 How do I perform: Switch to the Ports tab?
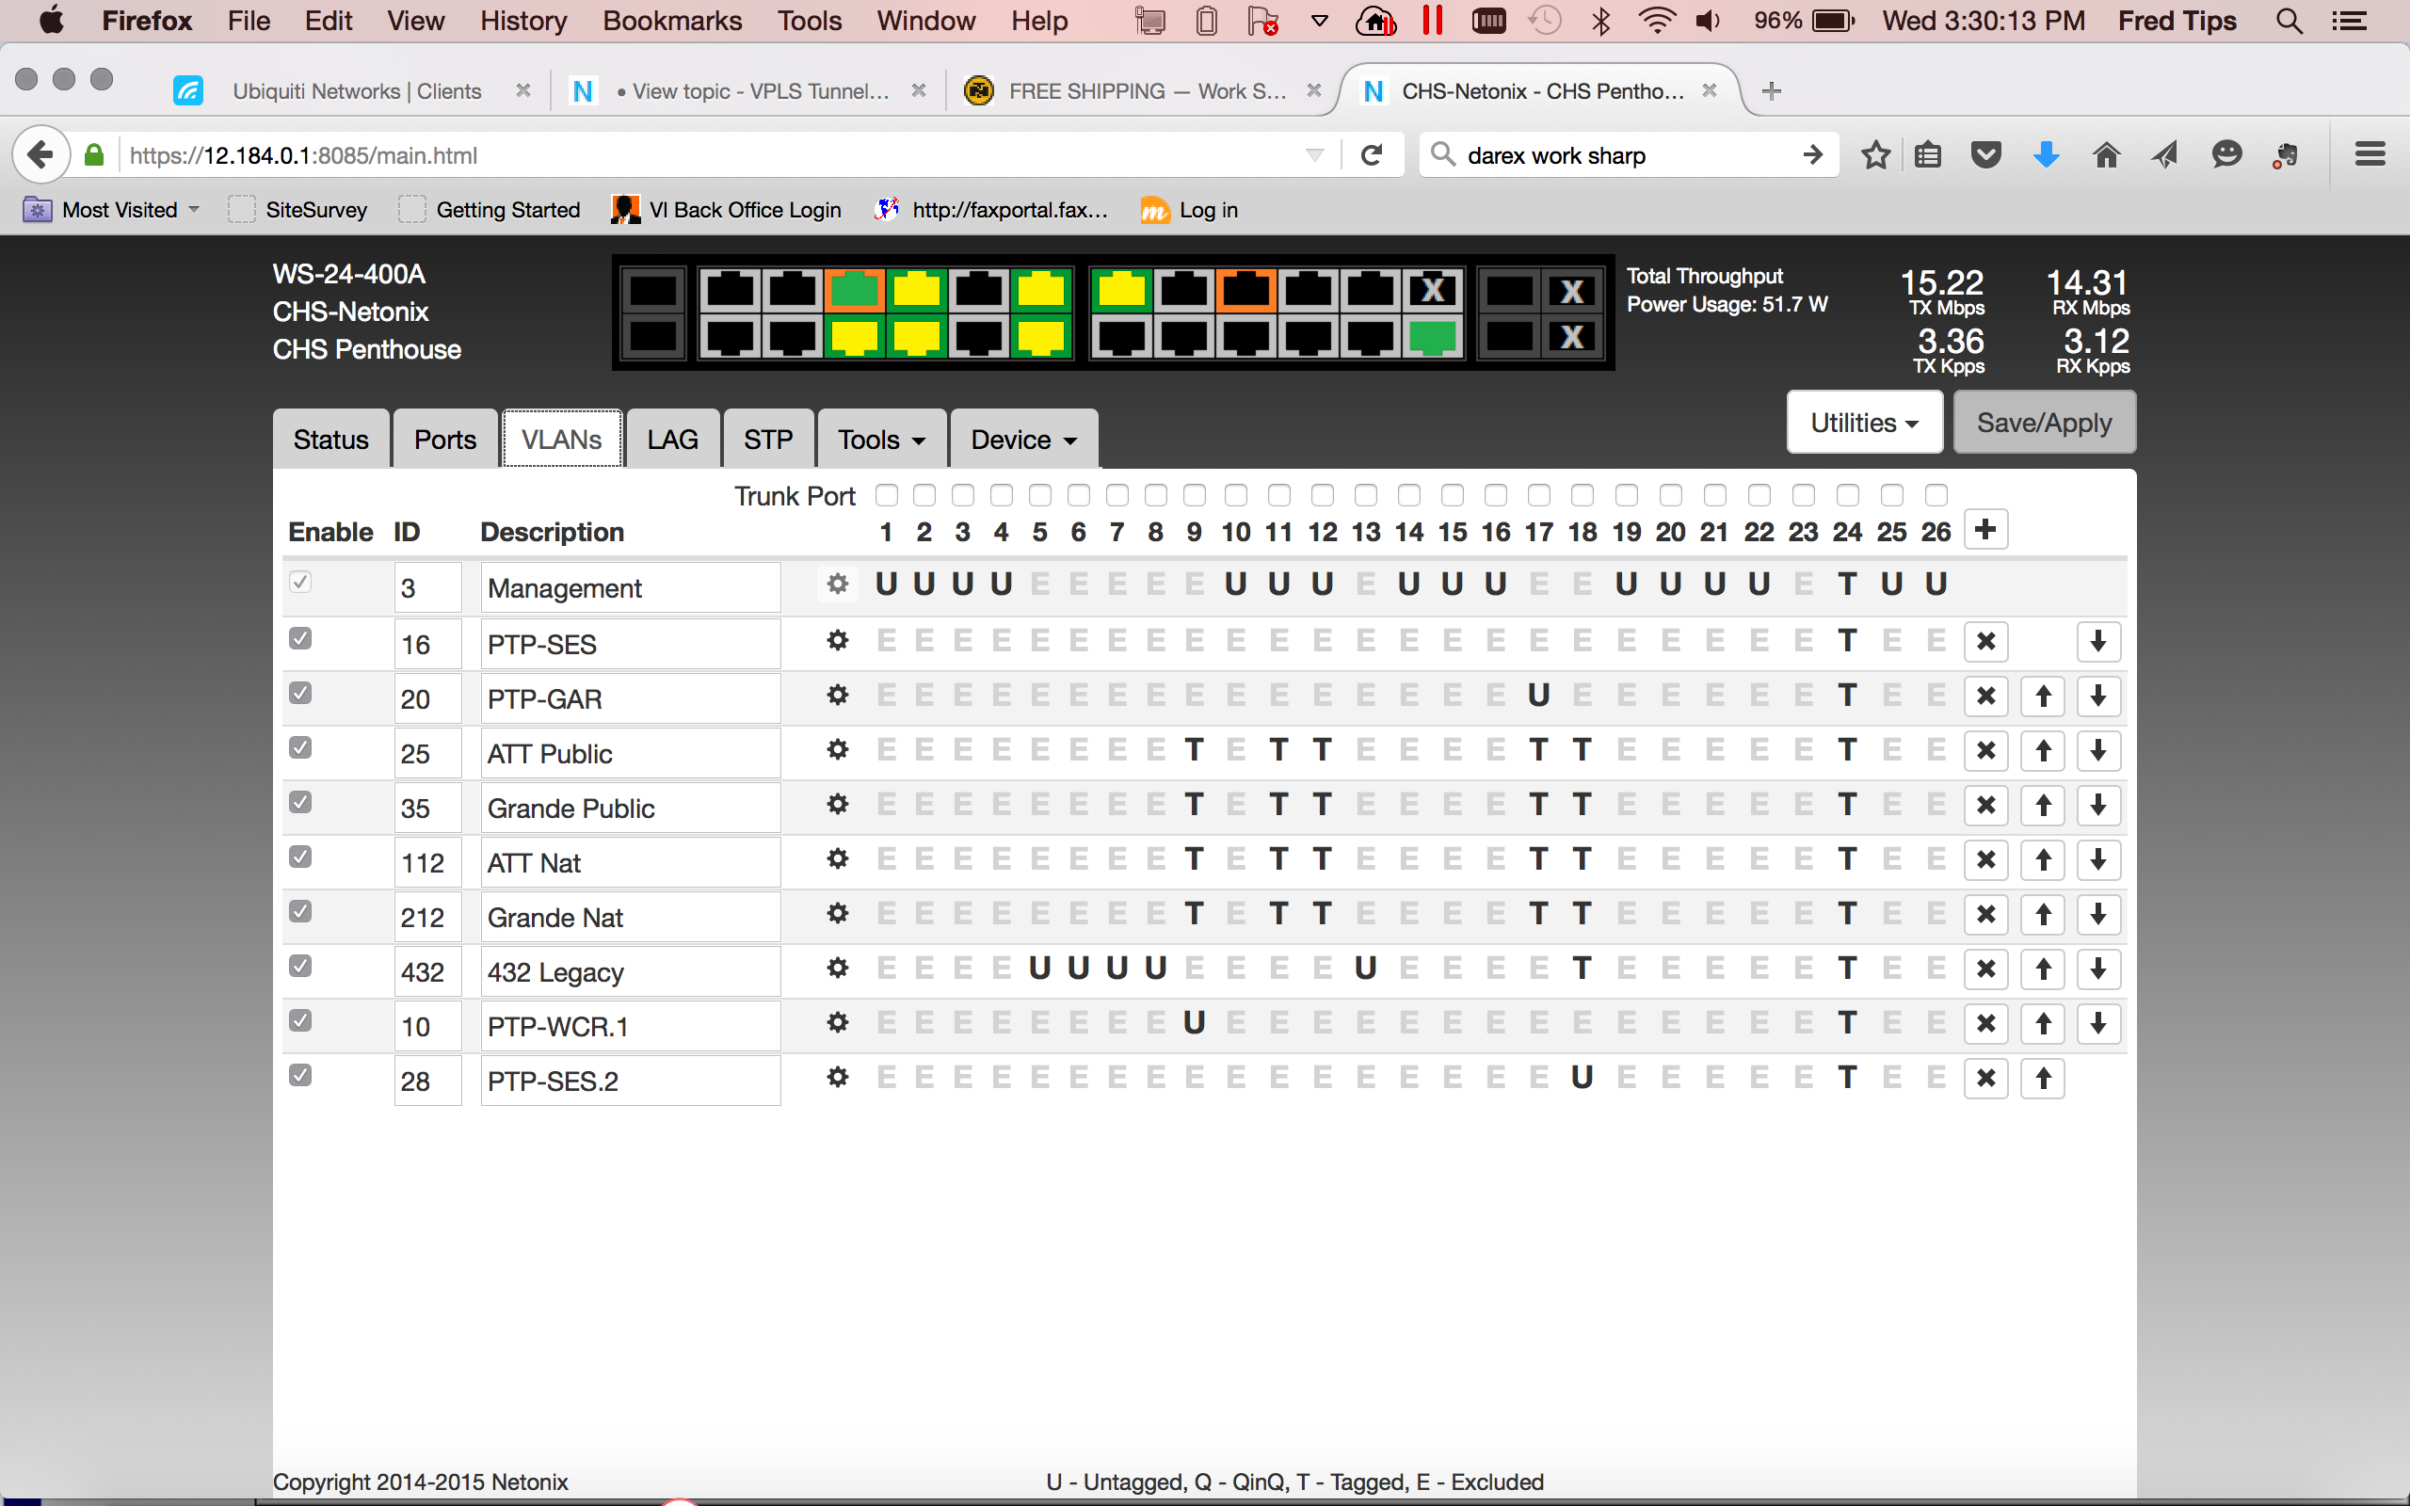point(444,439)
